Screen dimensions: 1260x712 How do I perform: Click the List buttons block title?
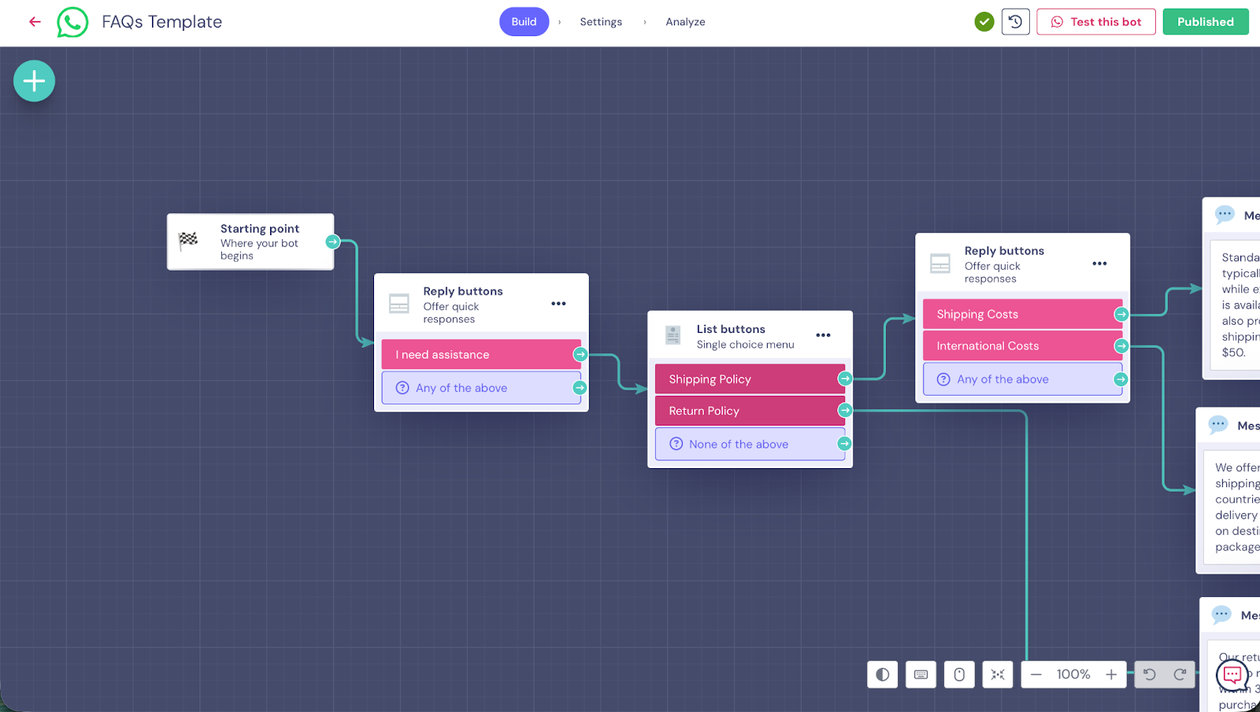(x=731, y=329)
